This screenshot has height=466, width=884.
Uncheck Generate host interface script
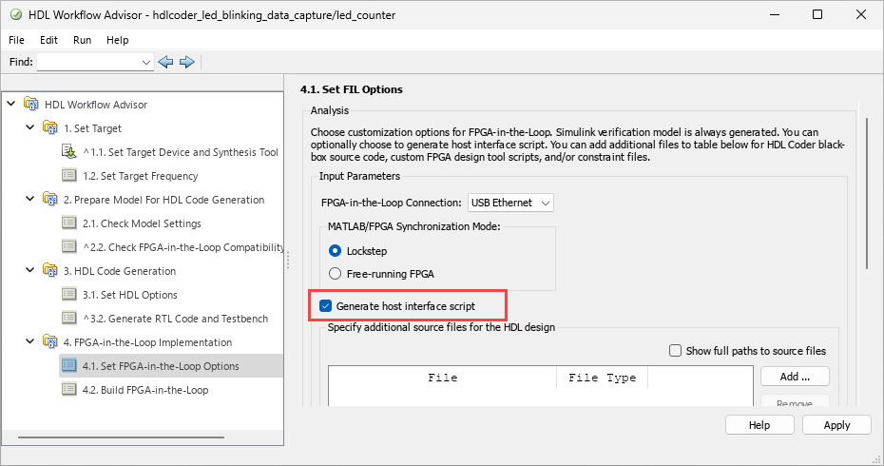(x=325, y=306)
